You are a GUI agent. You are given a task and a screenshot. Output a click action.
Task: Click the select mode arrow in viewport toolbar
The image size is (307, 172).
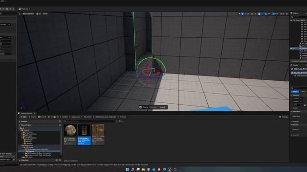(x=239, y=14)
